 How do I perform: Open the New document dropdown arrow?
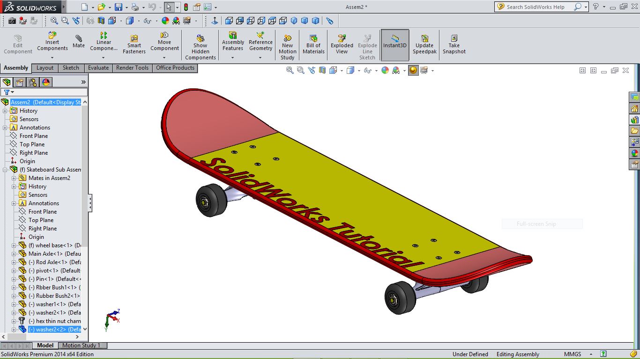93,7
